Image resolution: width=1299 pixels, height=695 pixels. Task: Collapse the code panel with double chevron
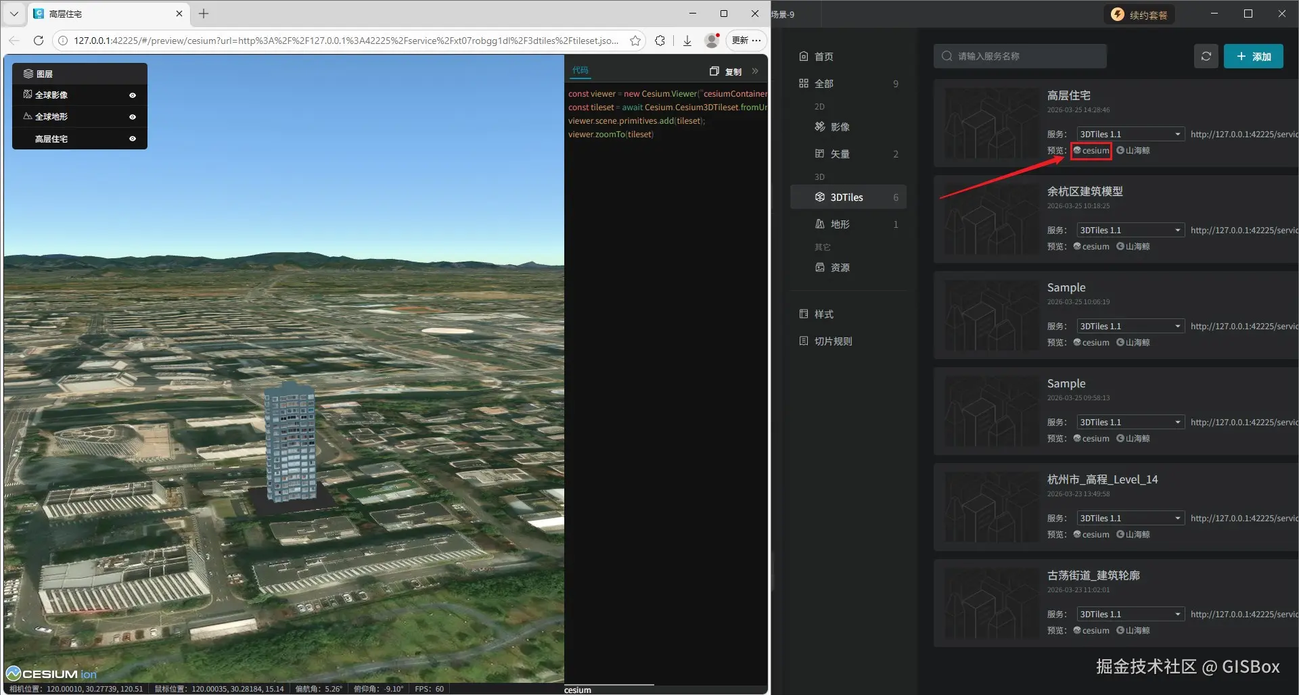pos(755,71)
